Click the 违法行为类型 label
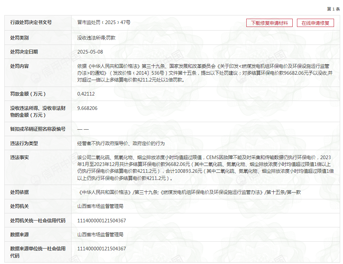343x264 pixels. 24,143
